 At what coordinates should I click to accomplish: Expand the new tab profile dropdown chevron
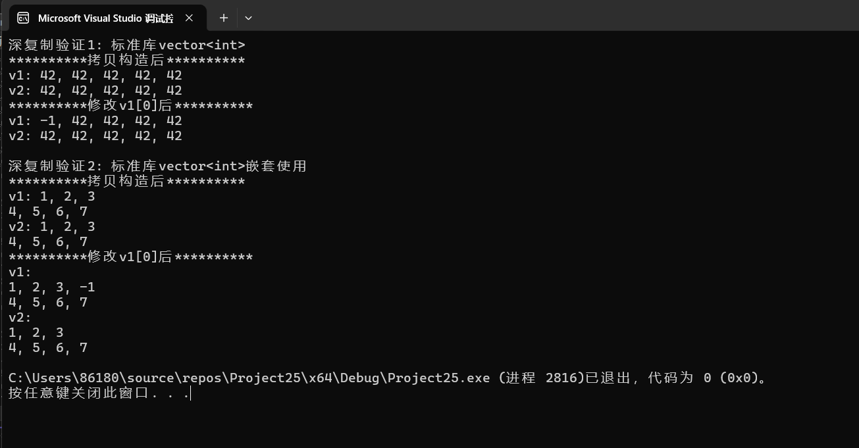point(248,18)
